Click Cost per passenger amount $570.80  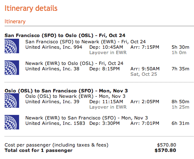pos(167,145)
